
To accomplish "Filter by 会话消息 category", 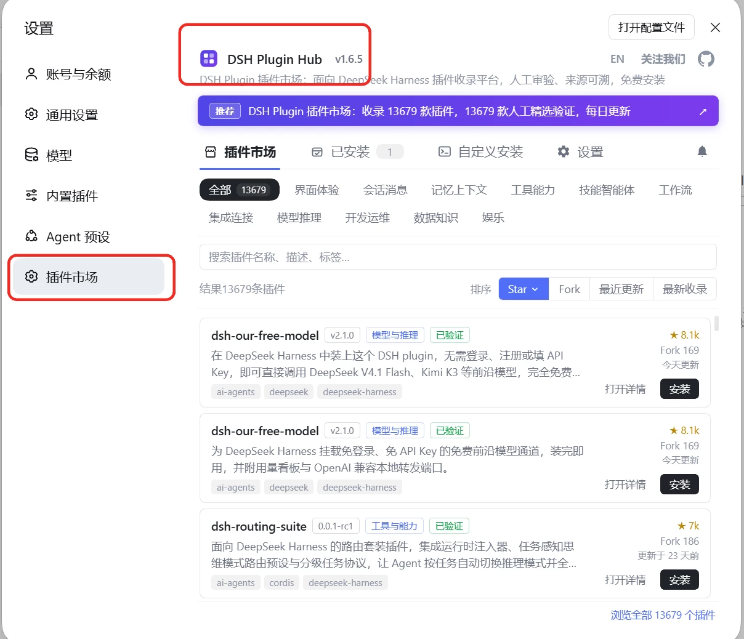I will click(385, 190).
